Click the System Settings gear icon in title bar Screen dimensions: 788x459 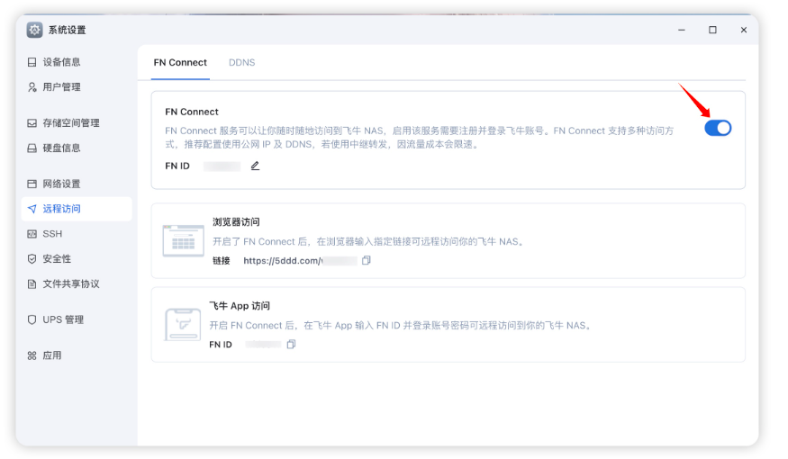[35, 30]
